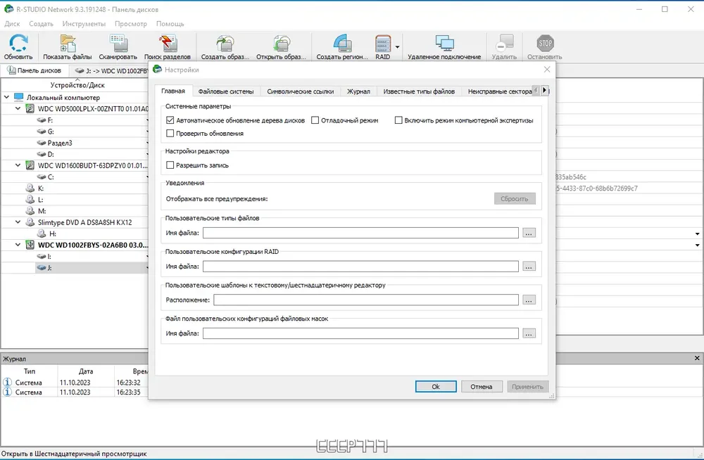Confirm settings with Ok button
704x460 pixels.
point(436,386)
